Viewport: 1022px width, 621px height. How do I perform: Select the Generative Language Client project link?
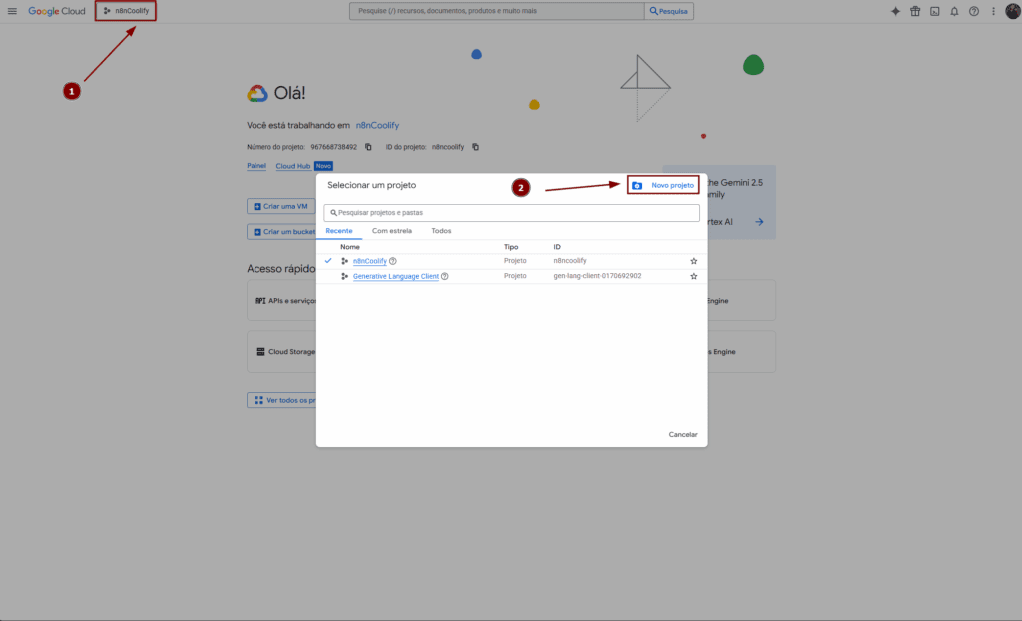(x=395, y=276)
